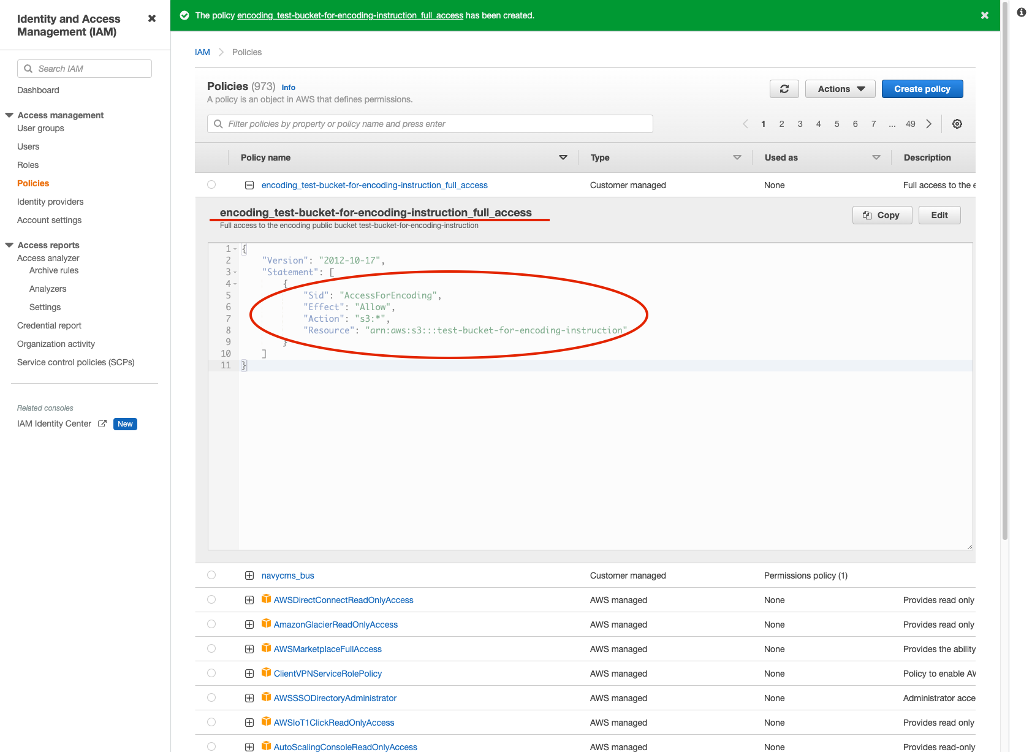Collapse the expanded encoding_test-bucket policy row

[249, 185]
